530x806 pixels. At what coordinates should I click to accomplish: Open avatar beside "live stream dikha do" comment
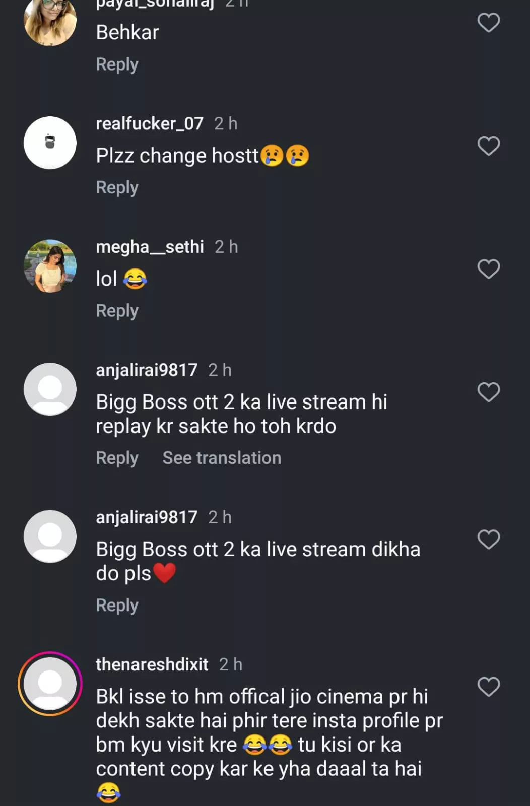pos(50,536)
